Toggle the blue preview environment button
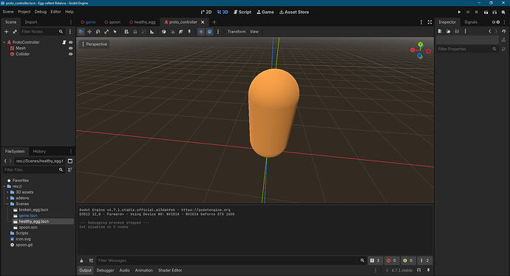The image size is (510, 276). (x=209, y=32)
